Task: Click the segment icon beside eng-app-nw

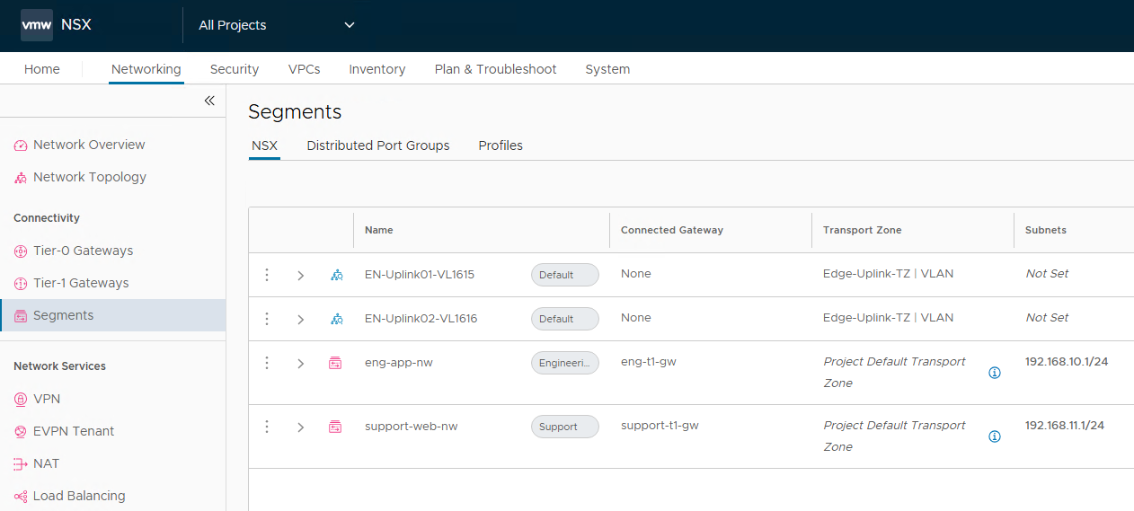Action: 335,364
